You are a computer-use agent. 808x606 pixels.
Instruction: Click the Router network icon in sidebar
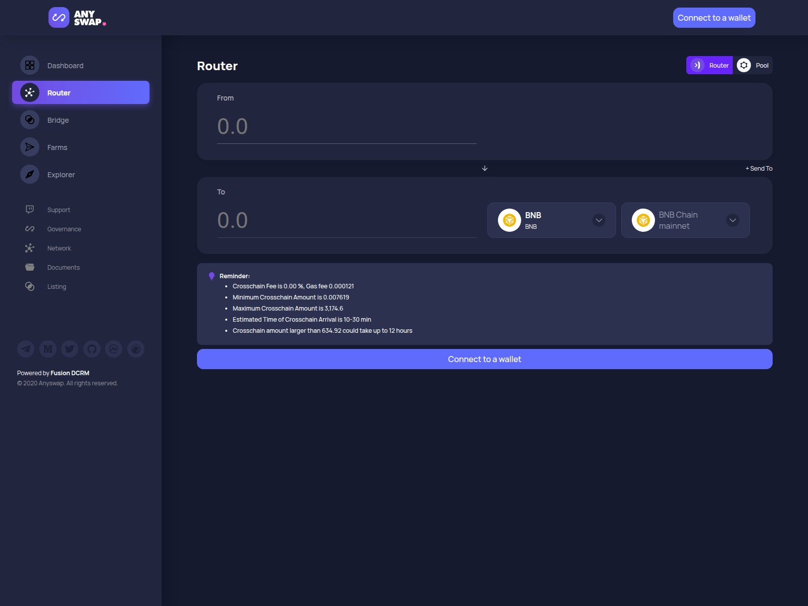click(30, 92)
